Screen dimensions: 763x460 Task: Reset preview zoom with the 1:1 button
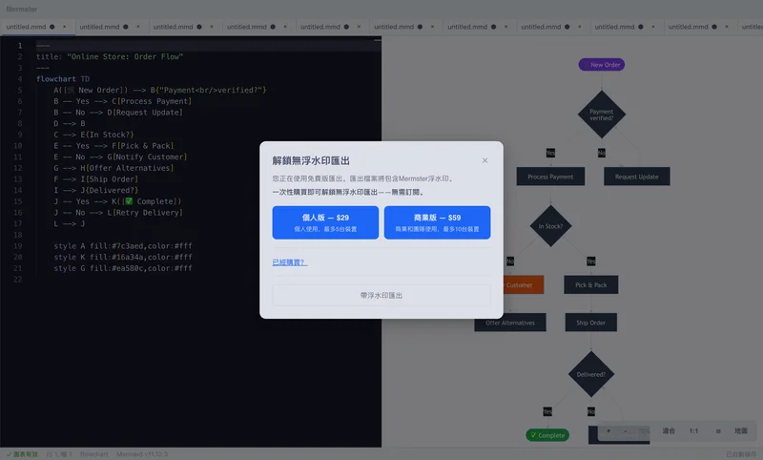[x=694, y=430]
